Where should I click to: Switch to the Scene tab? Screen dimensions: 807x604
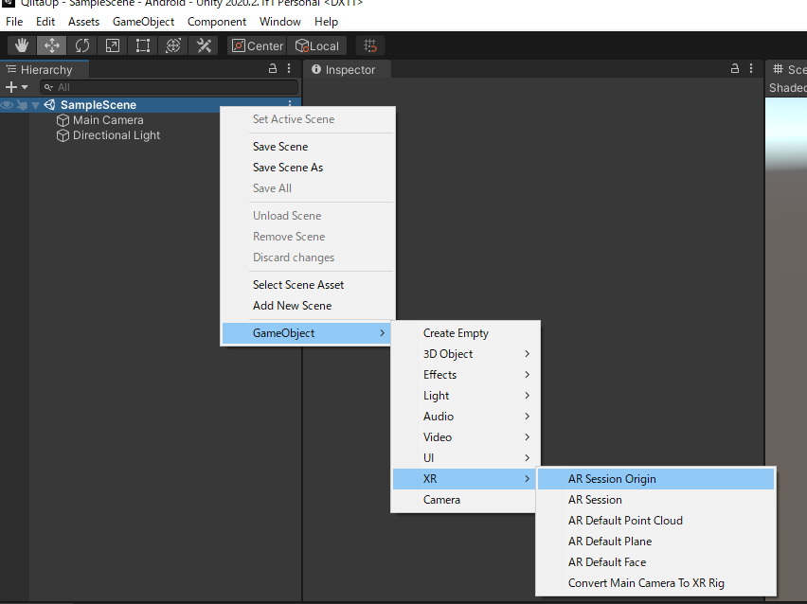788,69
